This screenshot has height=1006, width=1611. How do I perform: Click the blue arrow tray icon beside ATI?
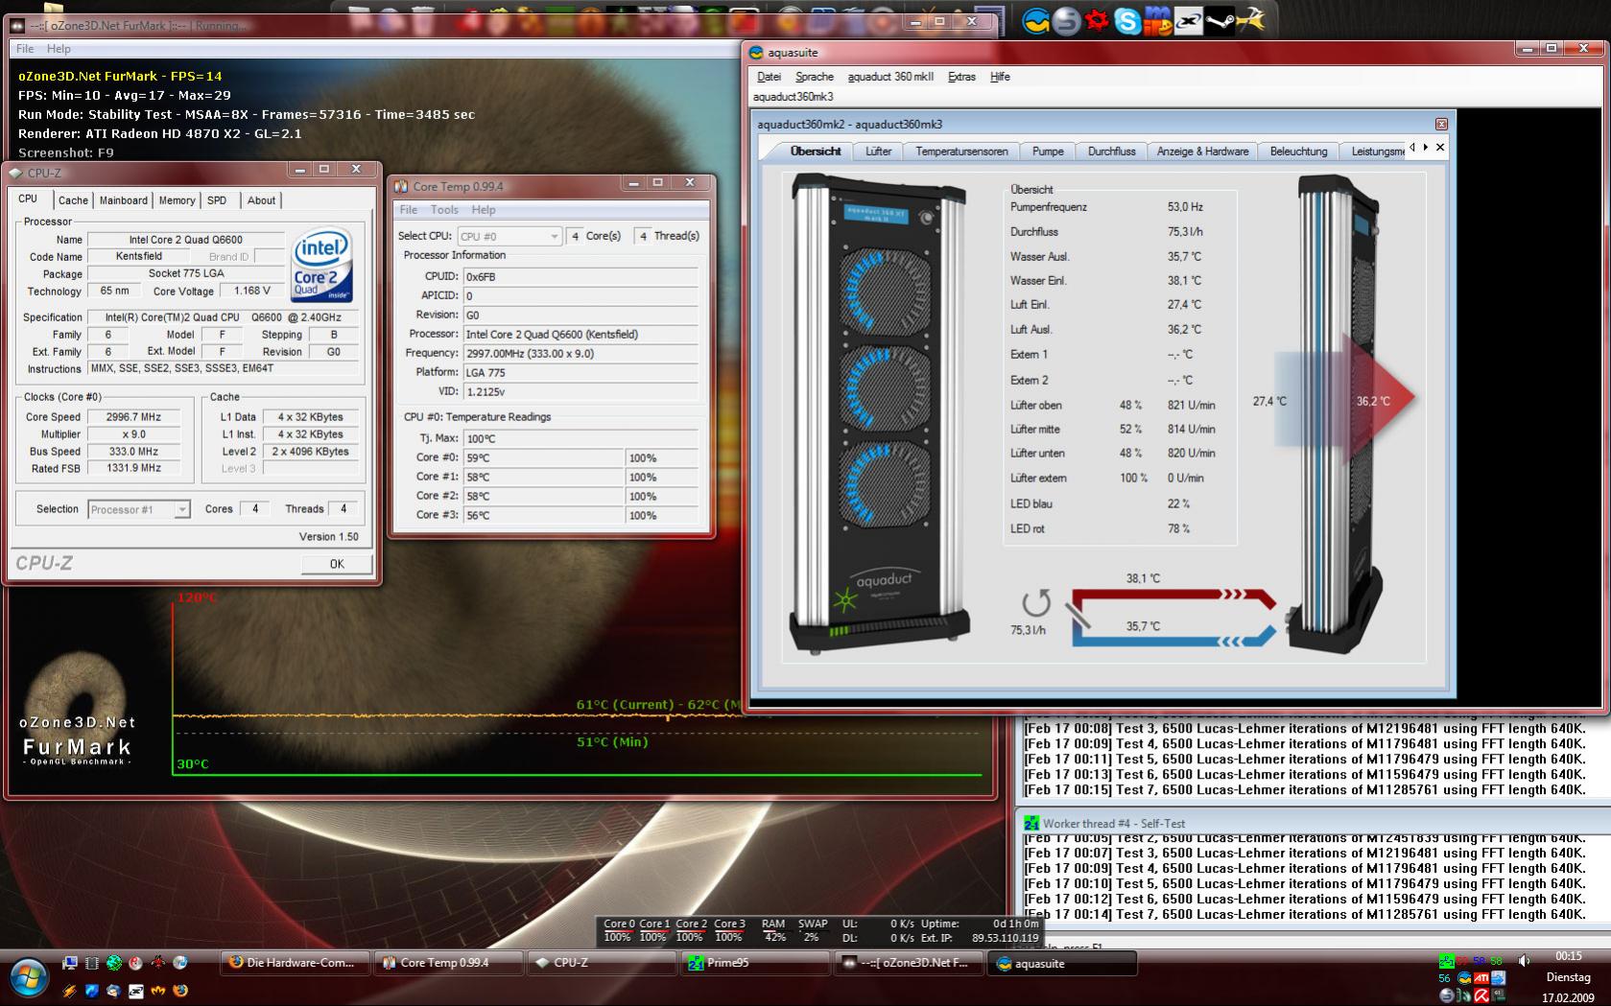click(1499, 978)
